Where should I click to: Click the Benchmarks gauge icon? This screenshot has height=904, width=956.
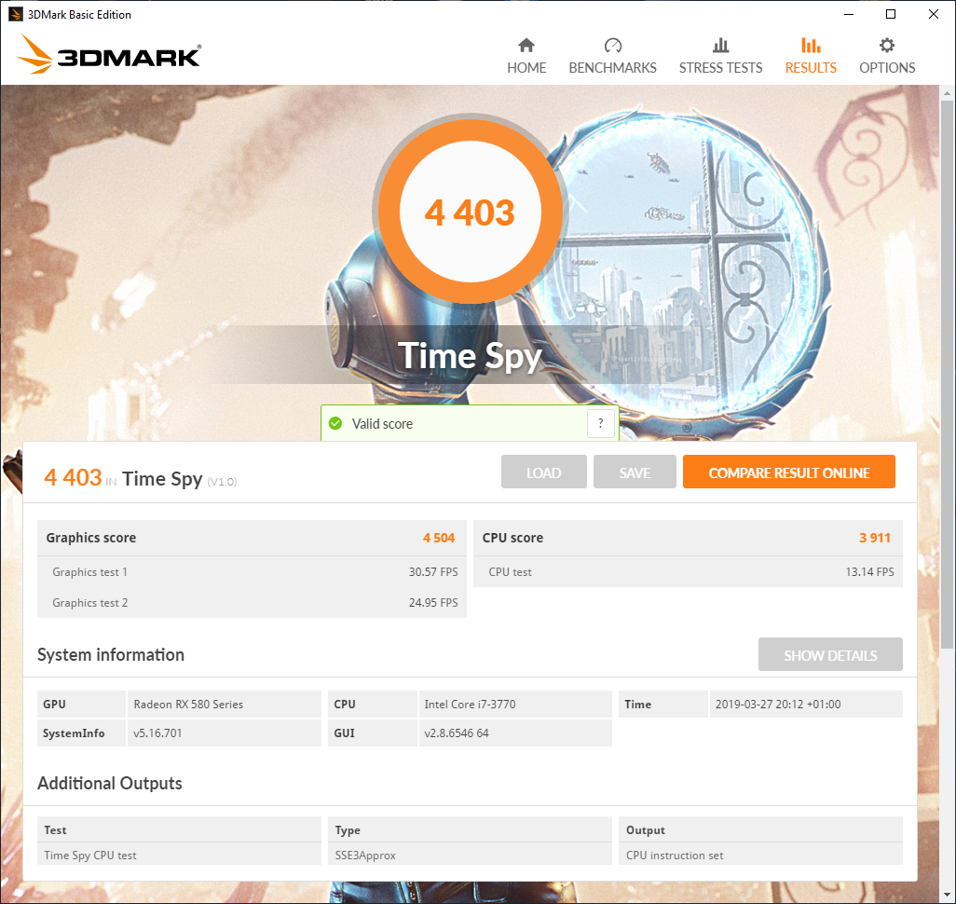click(613, 45)
